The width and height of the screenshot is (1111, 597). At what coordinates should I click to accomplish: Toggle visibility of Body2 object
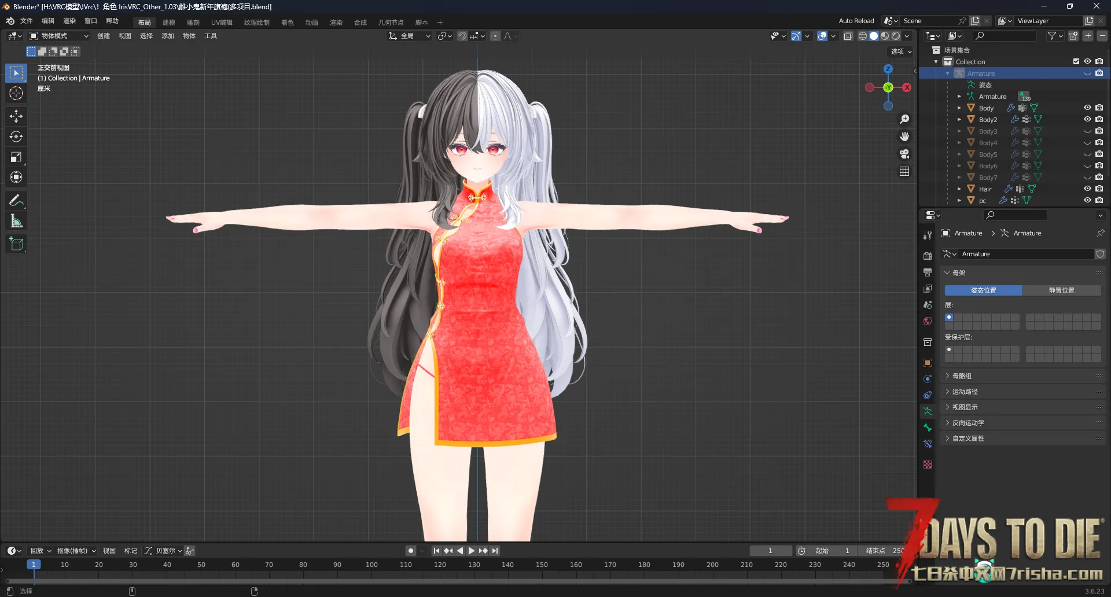coord(1087,119)
